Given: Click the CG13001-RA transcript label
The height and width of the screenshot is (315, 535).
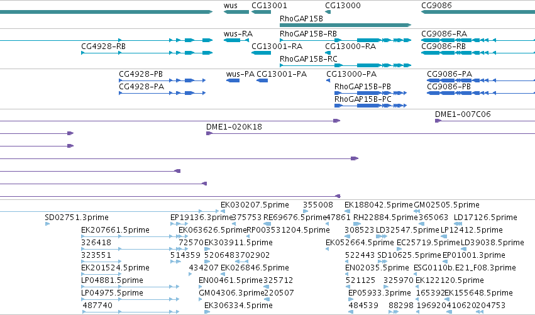Looking at the screenshot, I should point(277,47).
